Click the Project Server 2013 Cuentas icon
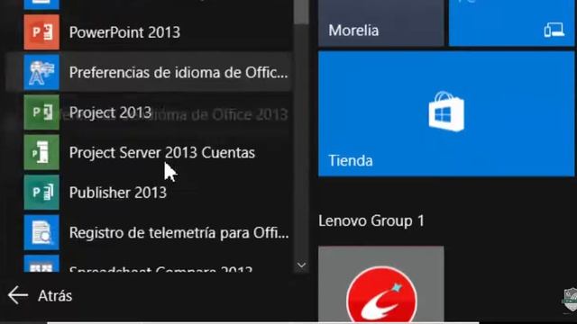577x324 pixels. (x=41, y=152)
